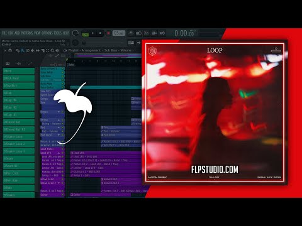The width and height of the screenshot is (302, 226).
Task: Select the Perc Click pattern
Action: 19,173
